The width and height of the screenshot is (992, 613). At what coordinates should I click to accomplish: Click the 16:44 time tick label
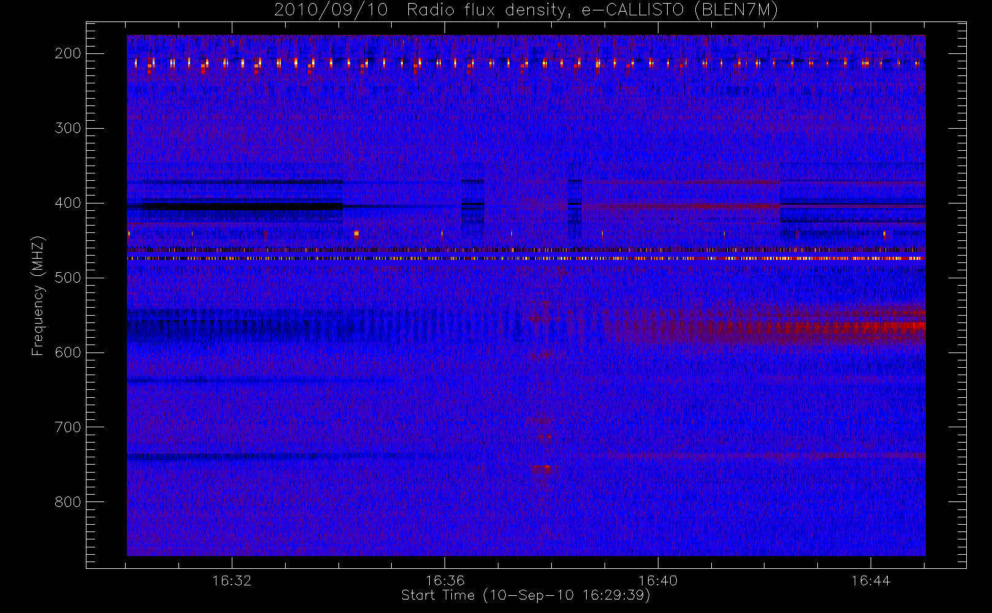pyautogui.click(x=871, y=580)
